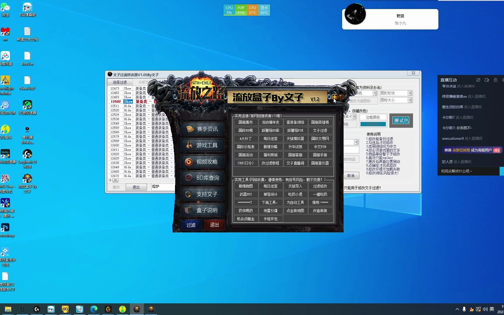Image resolution: width=504 pixels, height=315 pixels.
Task: Click the 野居 music notification card
Action: coord(390,19)
